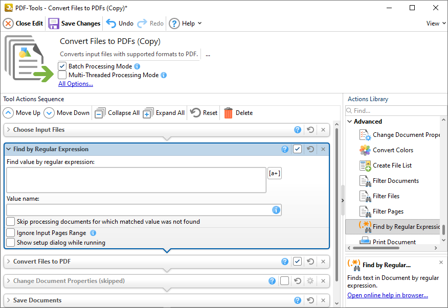Select the Convert Colors action

point(387,150)
